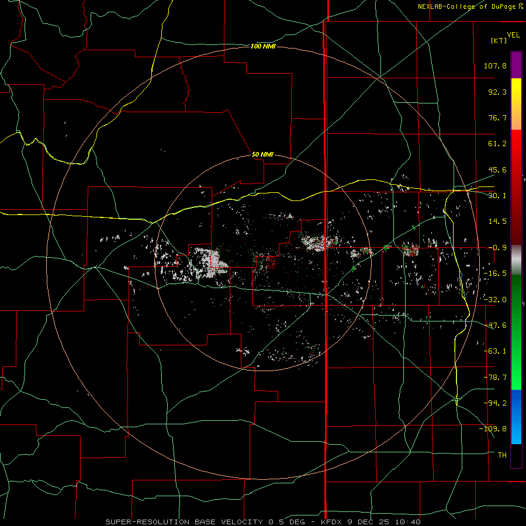Click the 50 NMI range ring label
Screen dimensions: 526x526
coord(262,154)
